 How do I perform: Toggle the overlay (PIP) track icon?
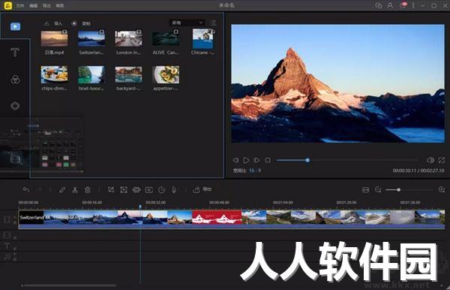tap(7, 235)
